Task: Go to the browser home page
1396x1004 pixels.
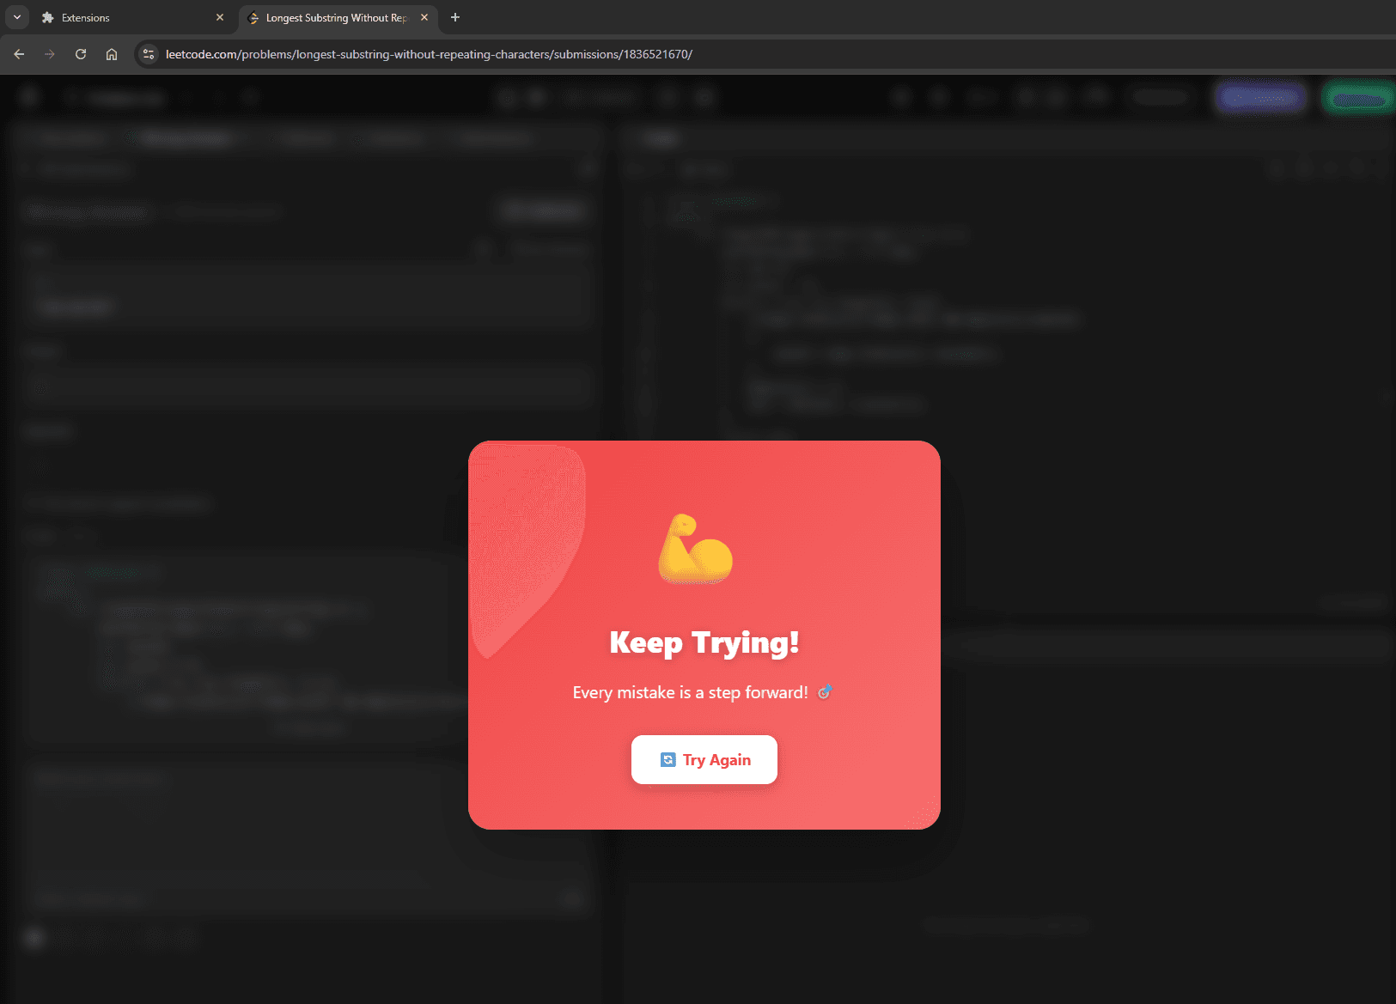Action: [x=112, y=54]
